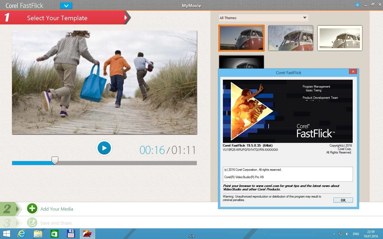Move the preview playback slider handle
383x239 pixels.
[55, 160]
